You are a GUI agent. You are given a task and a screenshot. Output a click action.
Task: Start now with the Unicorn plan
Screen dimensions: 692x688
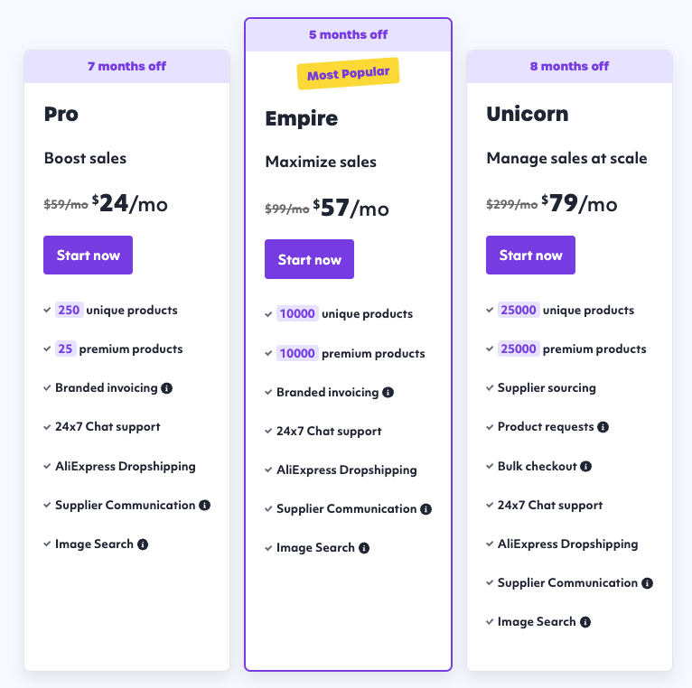pos(531,256)
